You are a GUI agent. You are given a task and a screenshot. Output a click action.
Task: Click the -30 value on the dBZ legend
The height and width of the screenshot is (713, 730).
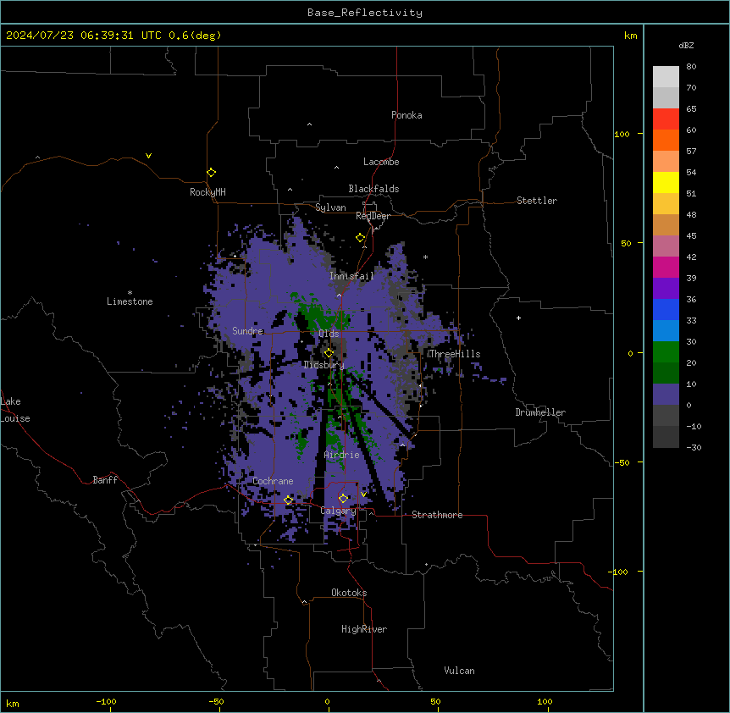click(694, 448)
